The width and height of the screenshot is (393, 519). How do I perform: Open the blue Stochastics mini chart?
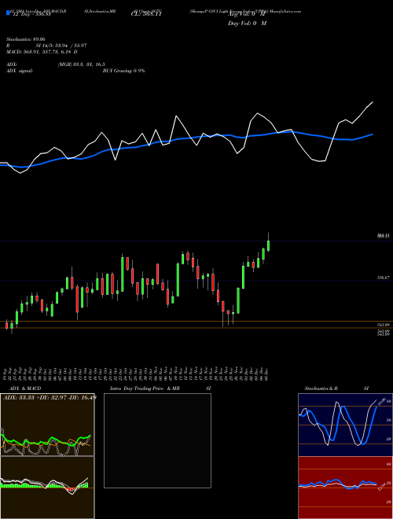coord(345,425)
